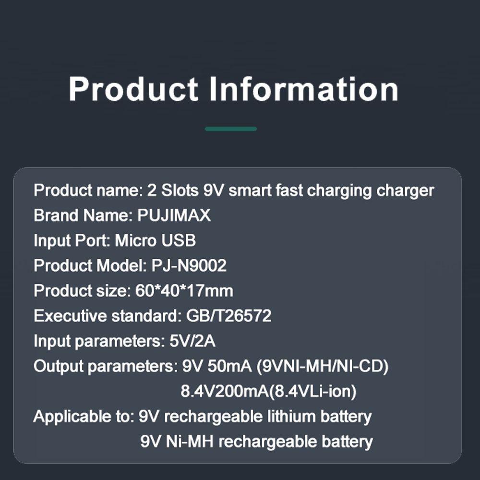Click the "8.4V200mA(8.4VLi-ion)" line

pos(268,392)
